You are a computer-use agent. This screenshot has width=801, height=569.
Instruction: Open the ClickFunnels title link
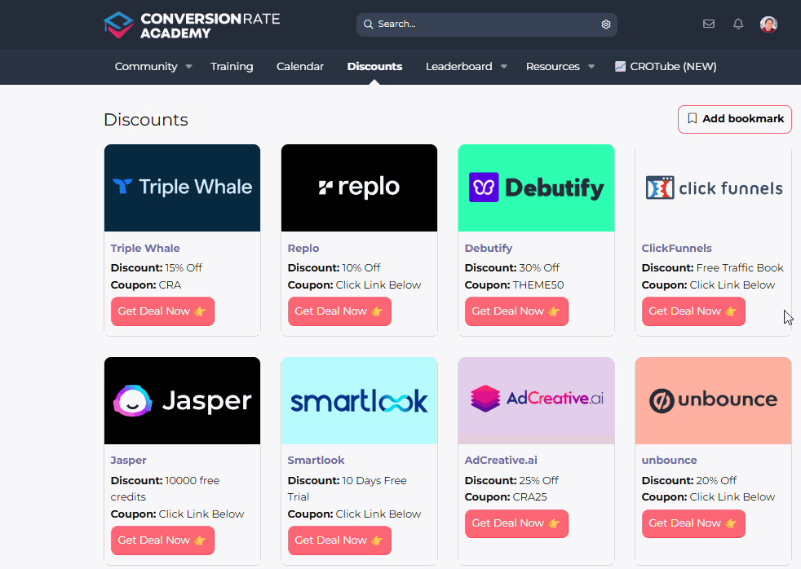coord(676,248)
